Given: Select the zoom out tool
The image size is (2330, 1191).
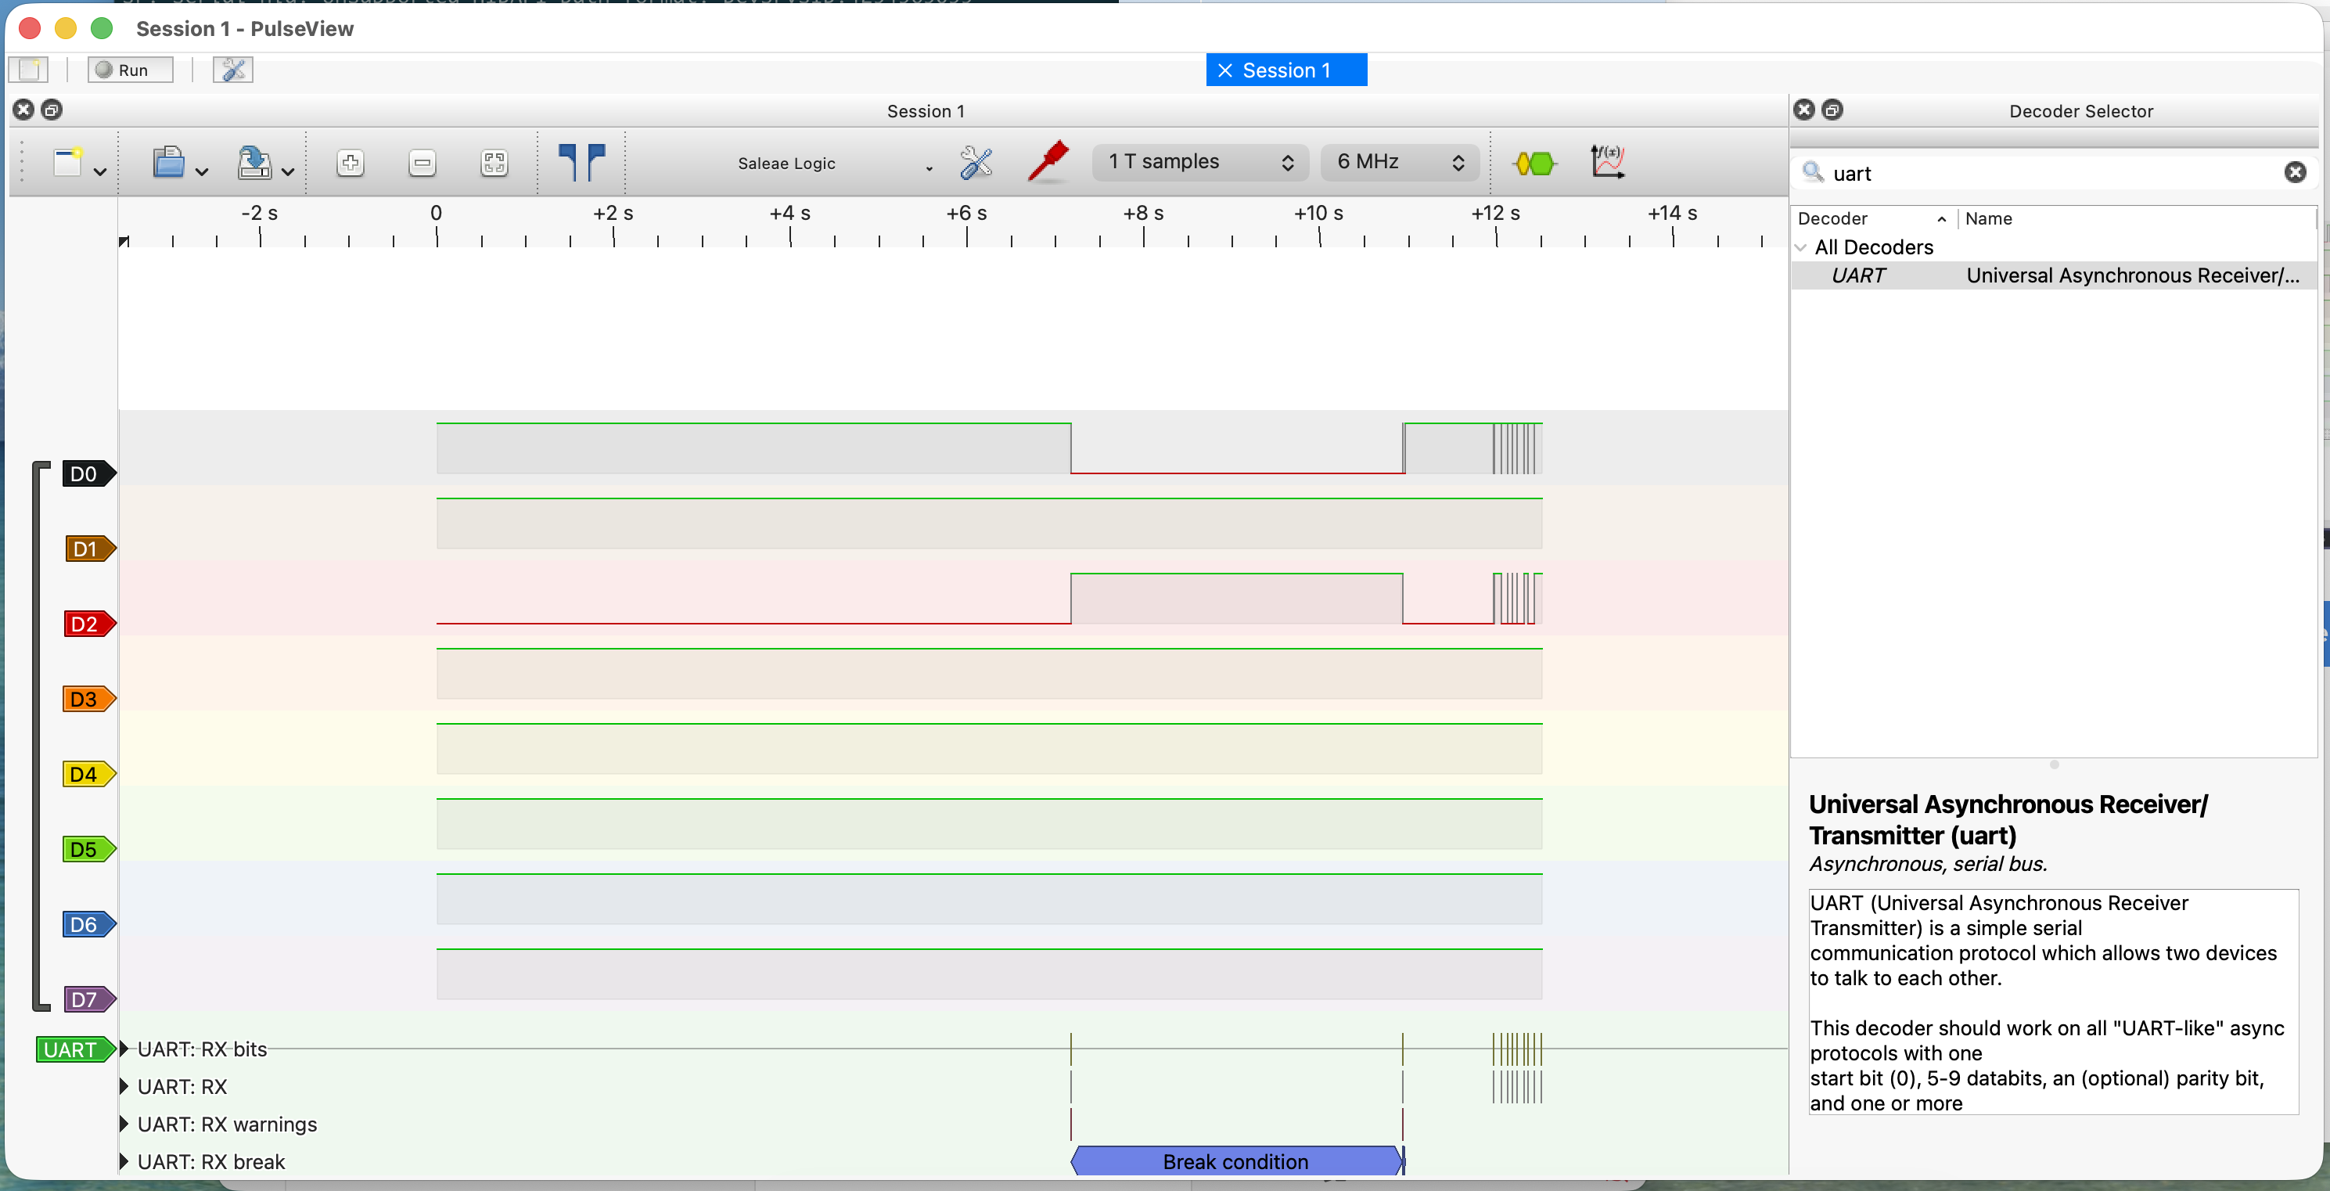Looking at the screenshot, I should pyautogui.click(x=422, y=163).
